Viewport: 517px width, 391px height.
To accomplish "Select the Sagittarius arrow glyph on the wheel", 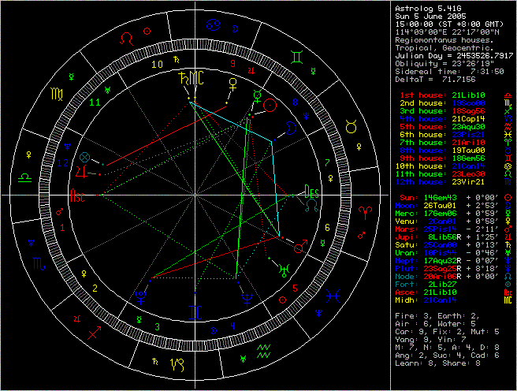I will 95,332.
